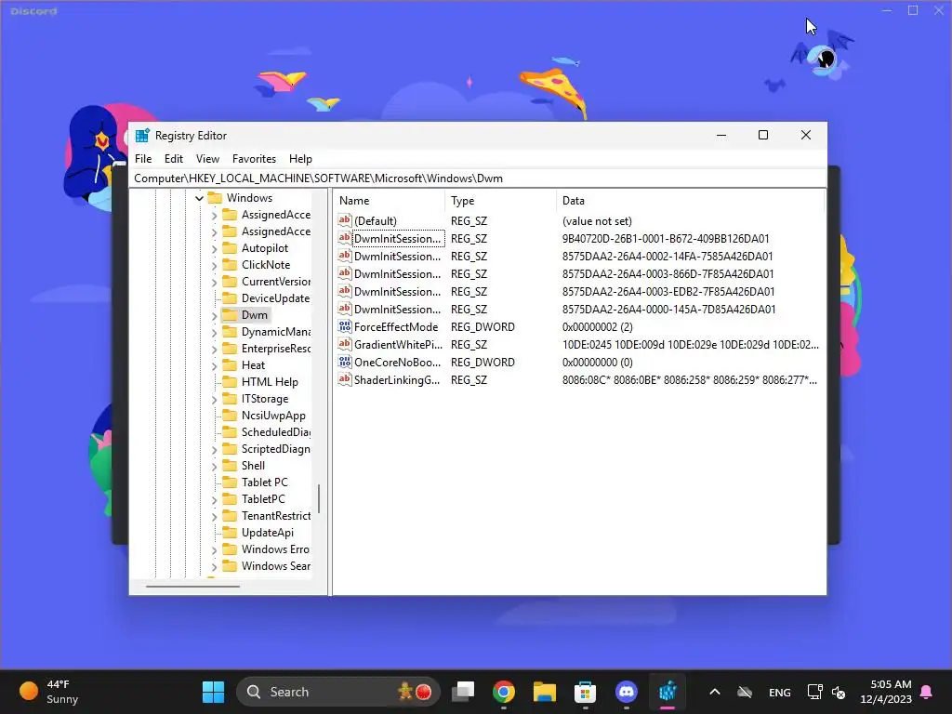Open Microsoft Store from the taskbar
This screenshot has height=714, width=952.
[x=586, y=692]
